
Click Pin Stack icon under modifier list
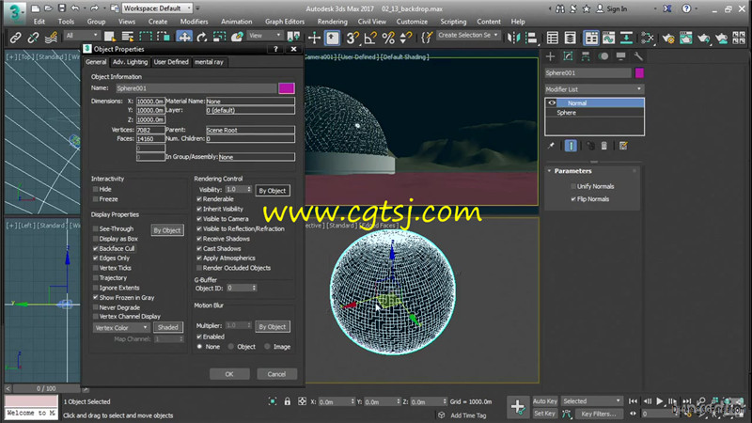tap(551, 146)
